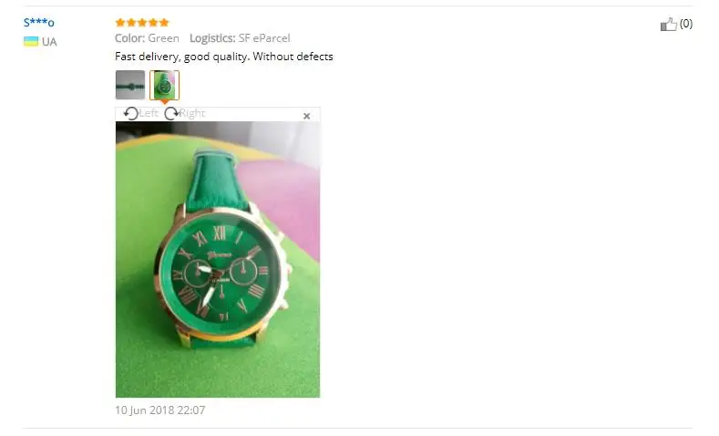Click the enlarged green watch photo
Image resolution: width=719 pixels, height=436 pixels.
tap(218, 259)
